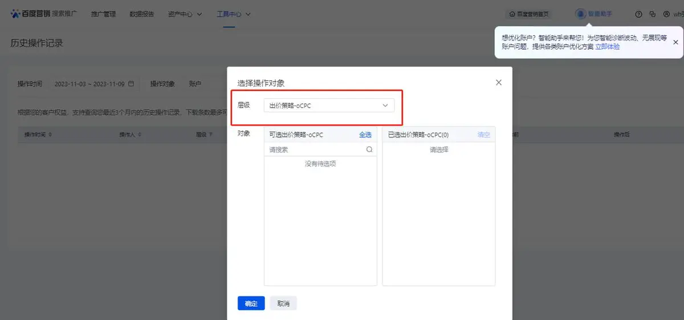Image resolution: width=684 pixels, height=320 pixels.
Task: Go to 数据报告 in navigation
Action: point(141,14)
